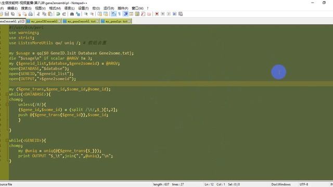Play back the recorded macro icon
Screen dimensions: 333x187
(x=169, y=14)
